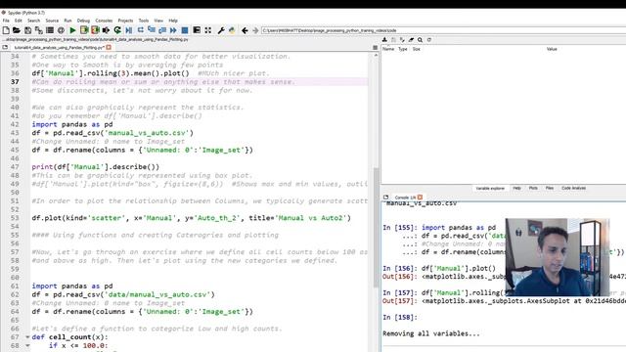The image size is (626, 352).
Task: Click the debug step-return icon
Action: 162,30
